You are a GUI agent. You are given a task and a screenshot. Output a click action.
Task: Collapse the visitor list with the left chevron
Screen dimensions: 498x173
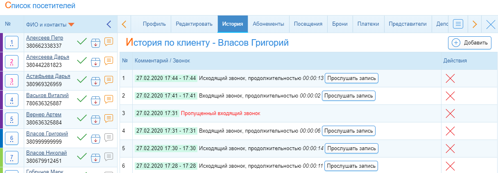pos(109,24)
